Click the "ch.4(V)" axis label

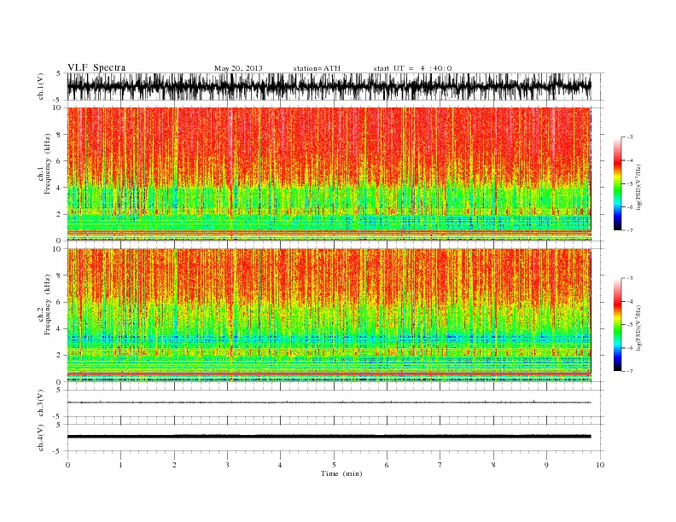click(x=41, y=438)
